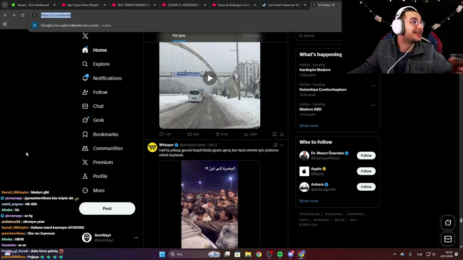The image size is (463, 260).
Task: Repost the snowy video post (490)
Action: 193,134
